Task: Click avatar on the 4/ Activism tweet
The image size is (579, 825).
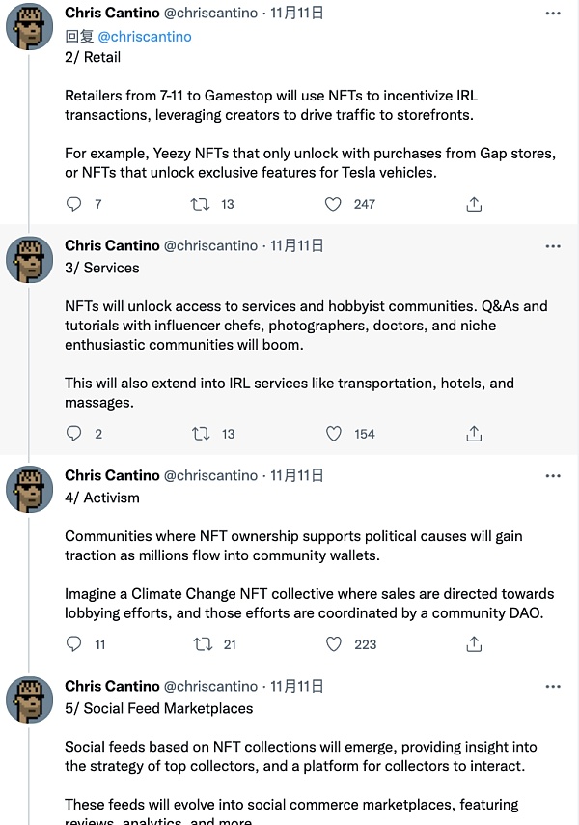Action: (30, 490)
